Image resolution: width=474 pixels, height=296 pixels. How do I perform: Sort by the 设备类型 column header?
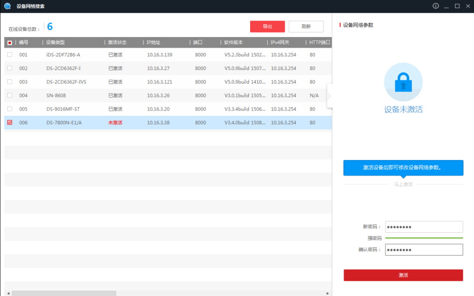[55, 43]
